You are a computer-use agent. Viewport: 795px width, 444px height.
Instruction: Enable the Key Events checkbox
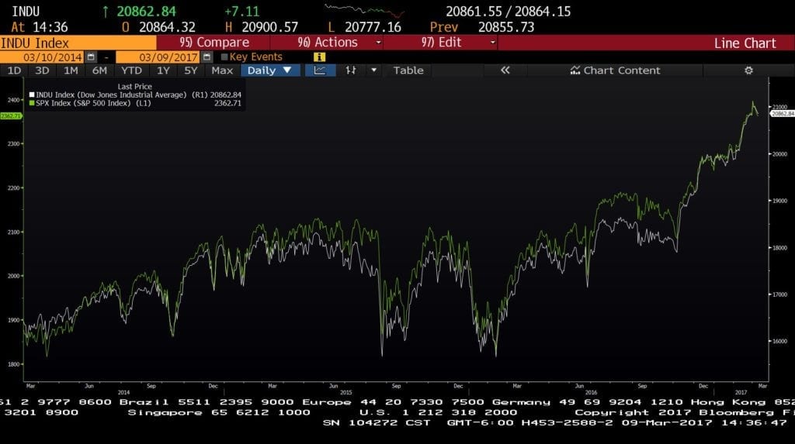[x=224, y=57]
